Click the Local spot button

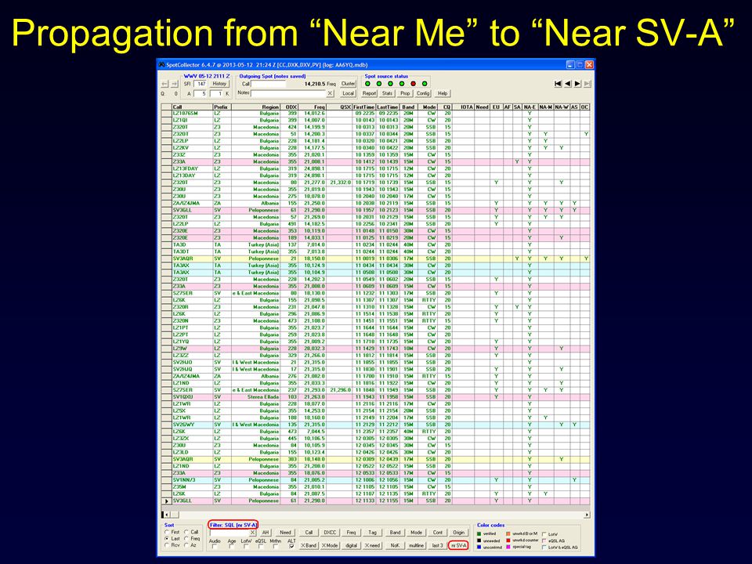348,93
